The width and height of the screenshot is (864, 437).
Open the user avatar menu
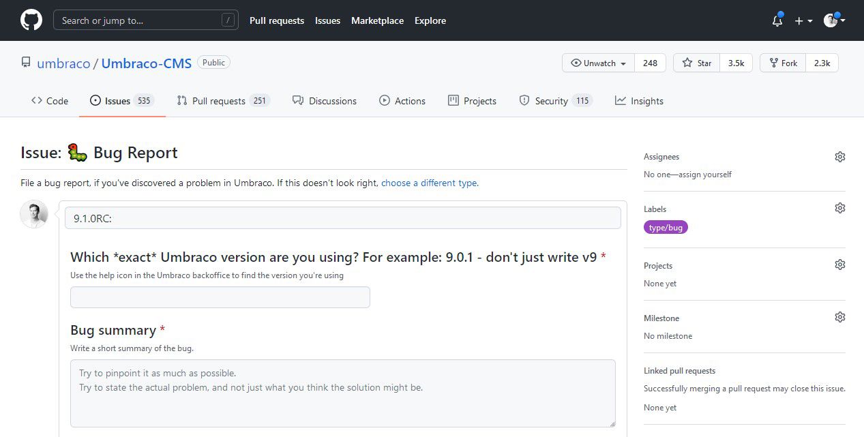click(834, 20)
